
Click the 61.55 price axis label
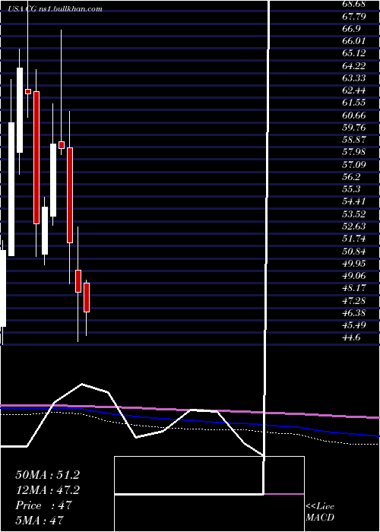pos(354,103)
